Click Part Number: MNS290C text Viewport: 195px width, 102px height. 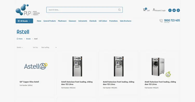(110, 88)
